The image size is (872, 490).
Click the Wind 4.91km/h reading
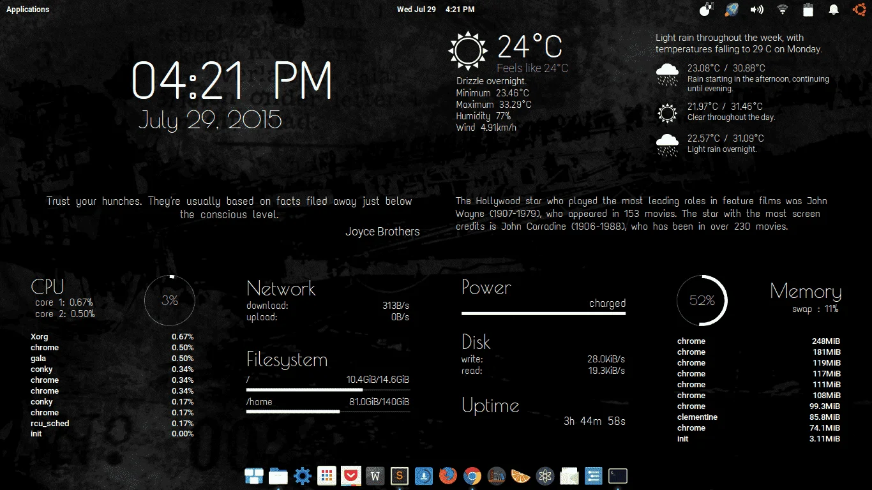point(486,128)
